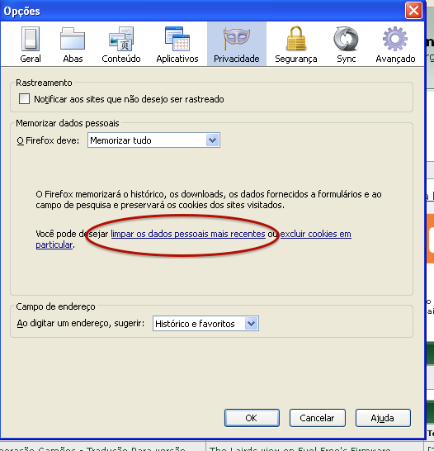This screenshot has width=434, height=451.
Task: Open the Conteúdo panel icon
Action: click(x=121, y=39)
